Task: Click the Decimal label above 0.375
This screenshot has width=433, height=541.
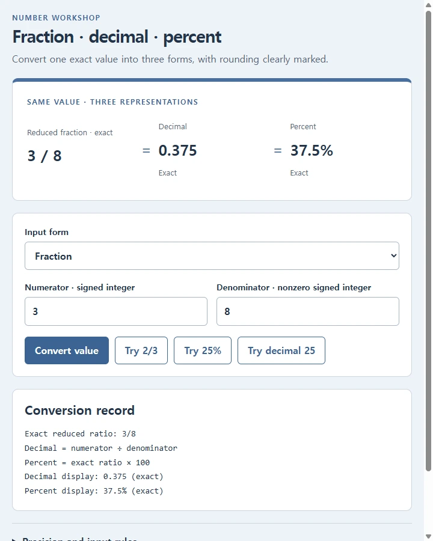Action: [173, 127]
